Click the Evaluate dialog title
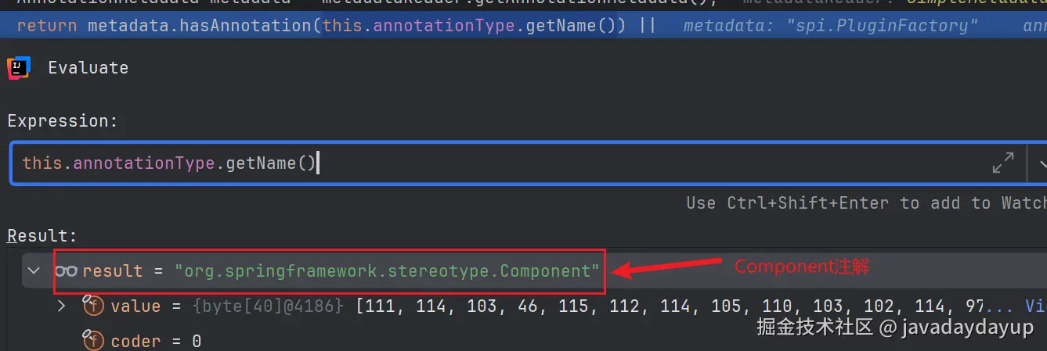This screenshot has width=1047, height=351. pyautogui.click(x=88, y=68)
